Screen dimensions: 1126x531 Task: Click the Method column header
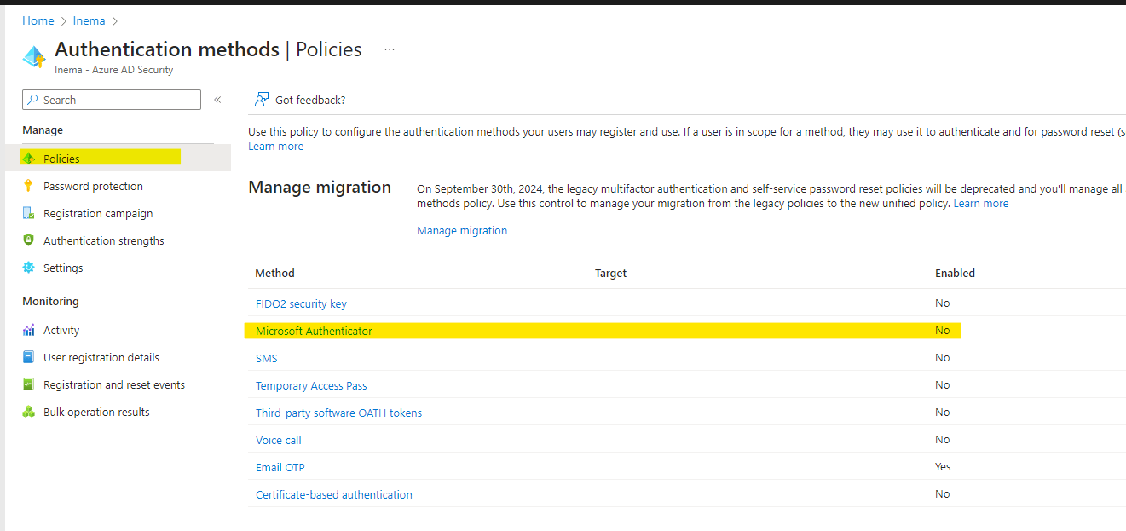pos(274,273)
